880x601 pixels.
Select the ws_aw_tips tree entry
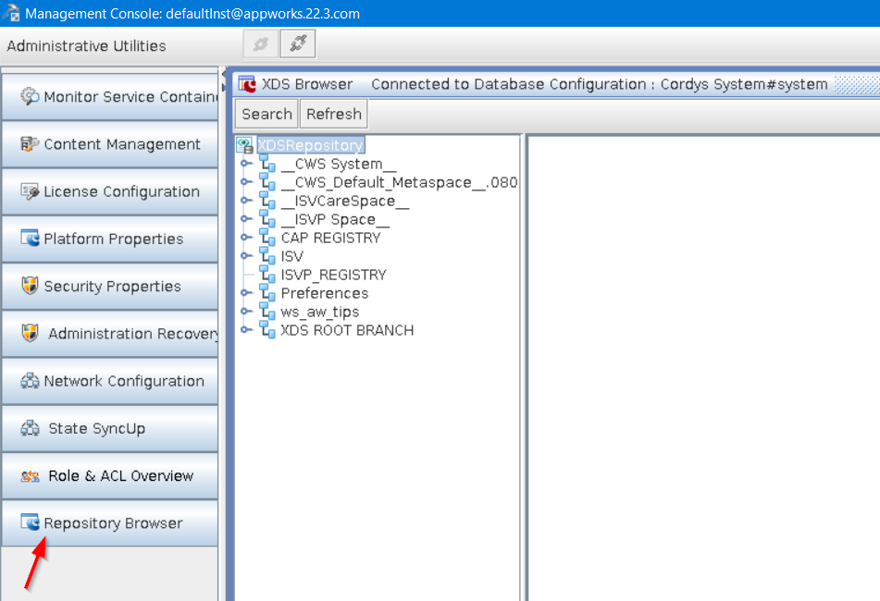coord(319,312)
